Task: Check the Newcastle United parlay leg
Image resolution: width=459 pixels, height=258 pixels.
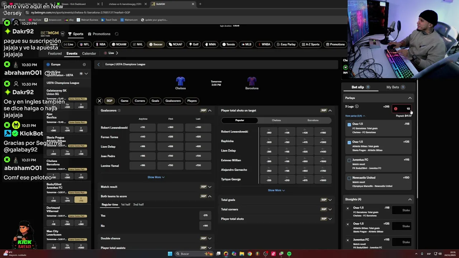Action: click(x=349, y=178)
